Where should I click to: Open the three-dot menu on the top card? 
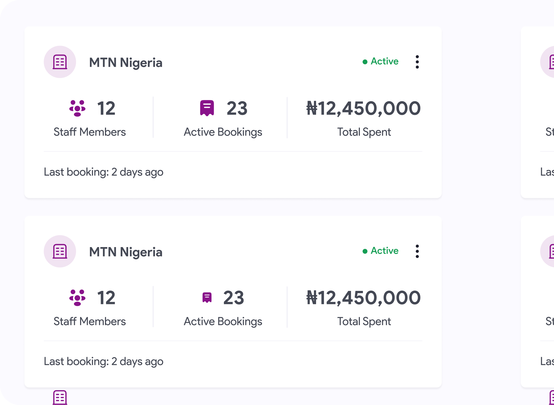tap(417, 62)
